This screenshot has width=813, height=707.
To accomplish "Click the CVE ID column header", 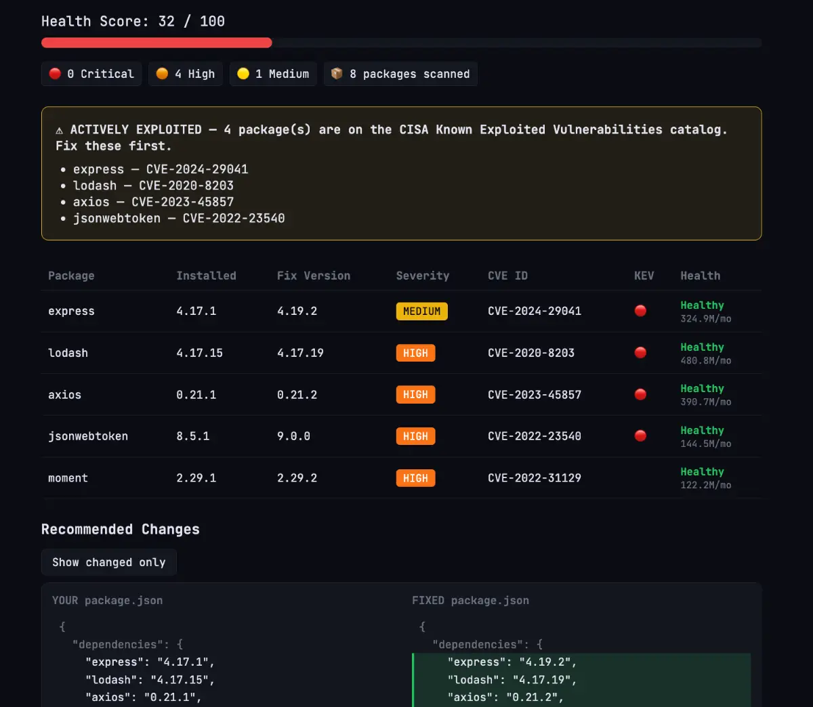I will click(507, 276).
